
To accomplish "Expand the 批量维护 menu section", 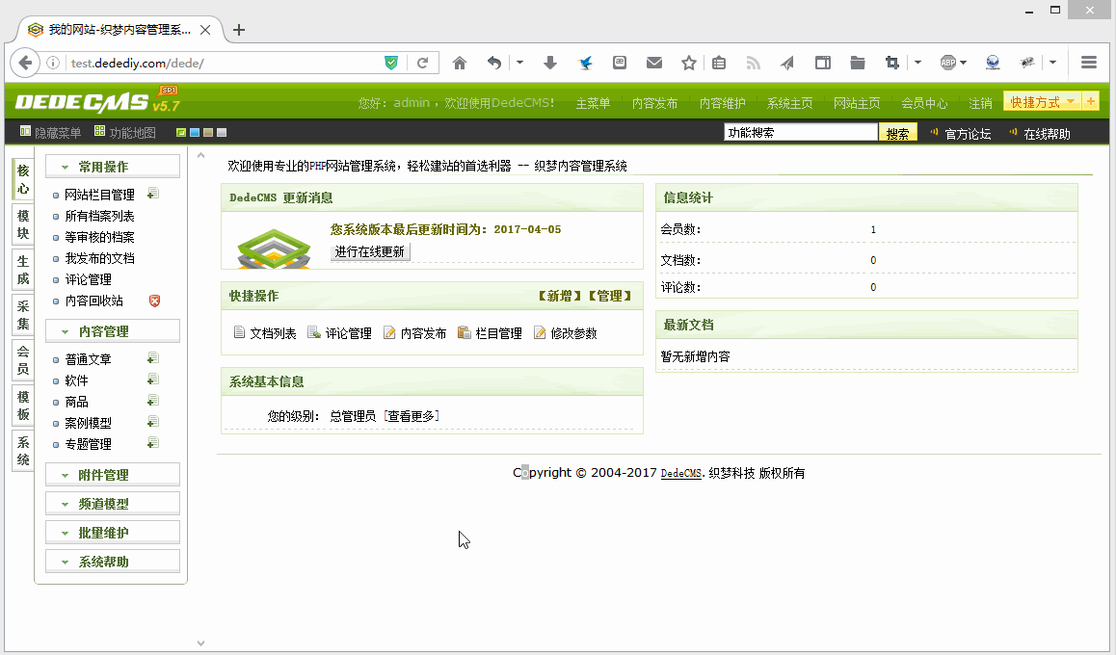I will coord(112,533).
